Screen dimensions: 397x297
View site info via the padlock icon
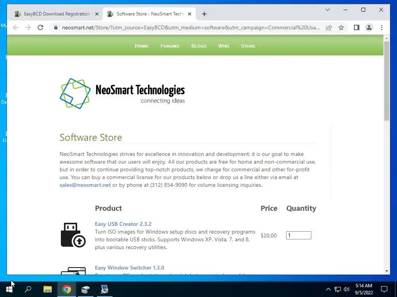[x=56, y=27]
